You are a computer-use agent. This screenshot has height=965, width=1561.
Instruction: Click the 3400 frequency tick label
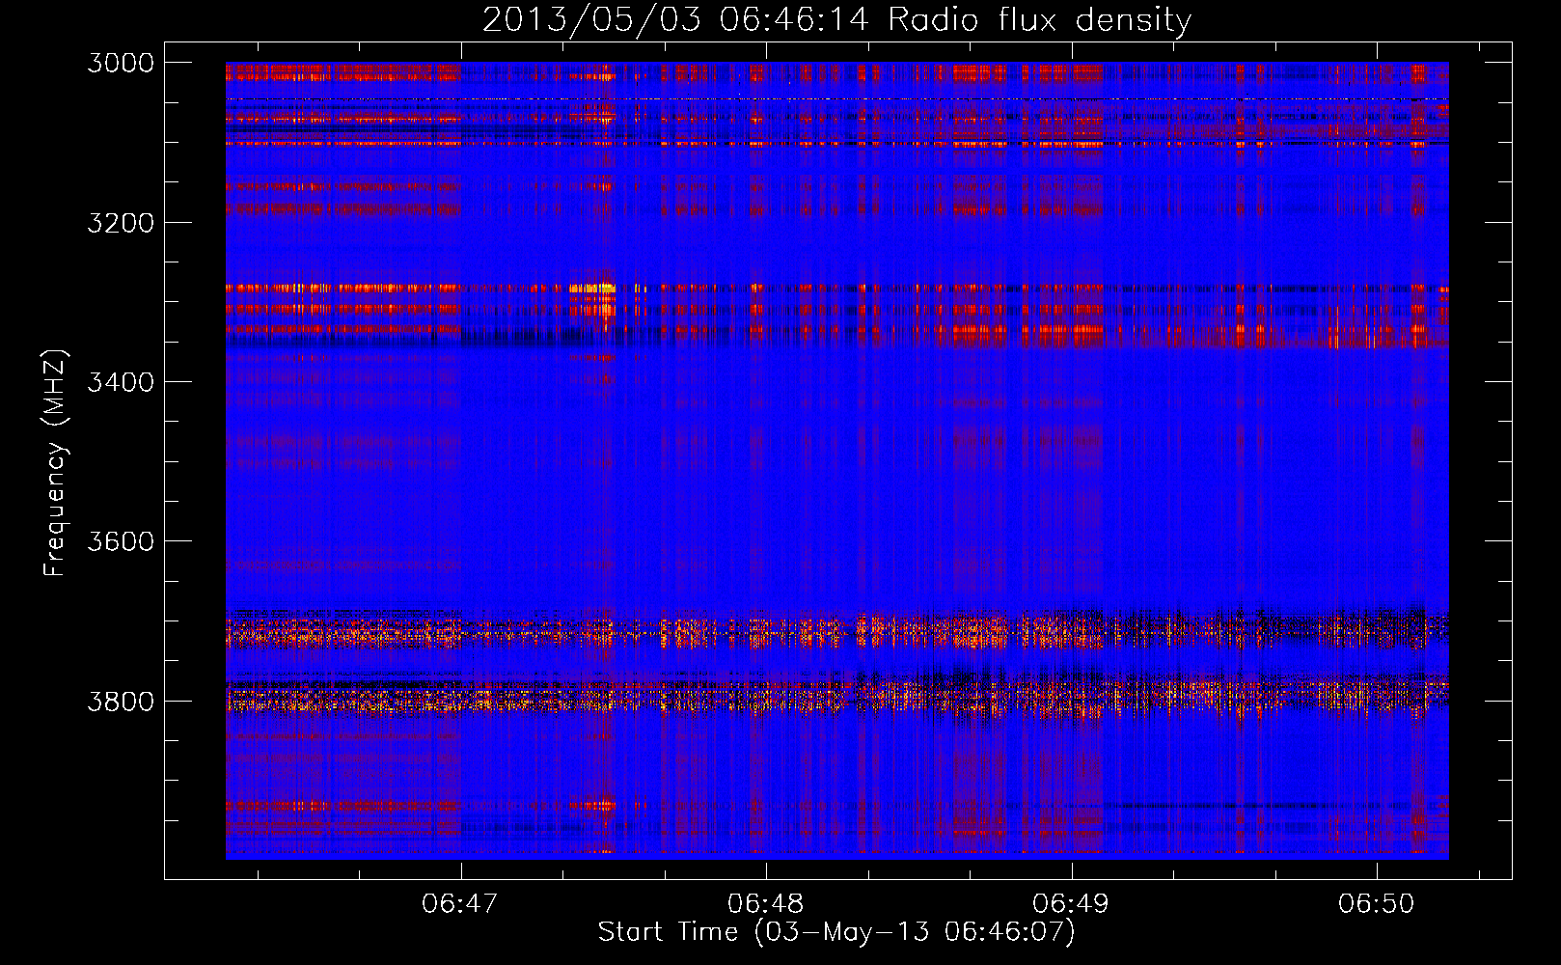click(x=121, y=382)
